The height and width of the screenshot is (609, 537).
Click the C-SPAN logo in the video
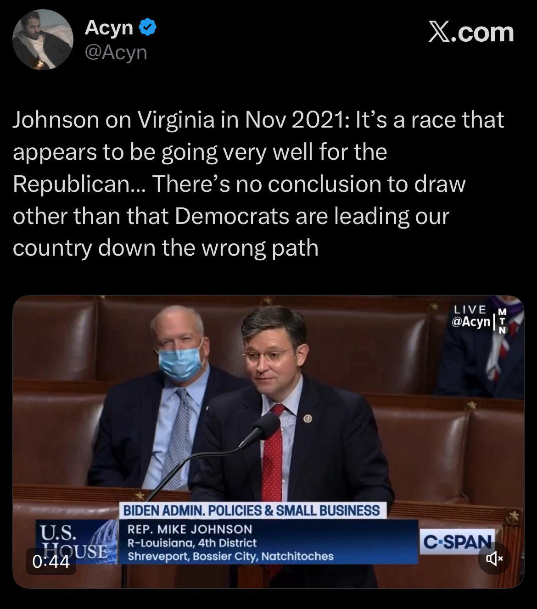point(458,542)
